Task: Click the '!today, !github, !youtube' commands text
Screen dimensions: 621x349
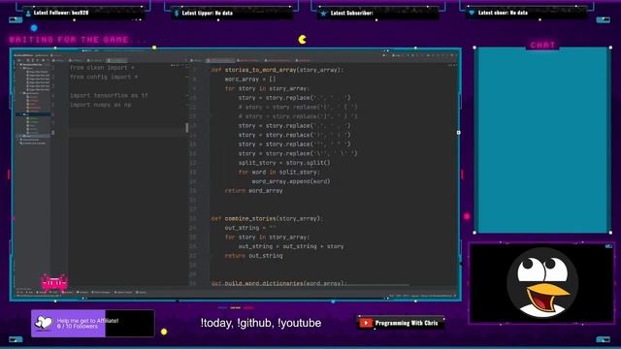Action: [261, 323]
